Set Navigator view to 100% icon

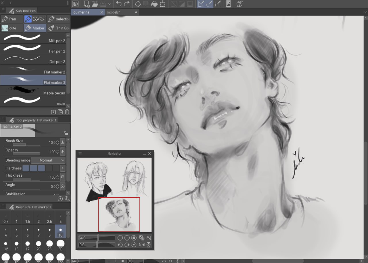[x=134, y=238]
